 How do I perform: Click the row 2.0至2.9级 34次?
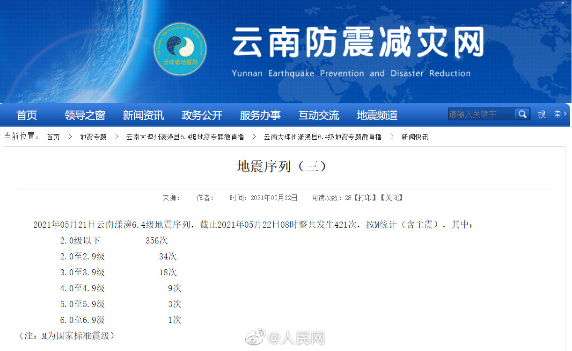tap(118, 257)
